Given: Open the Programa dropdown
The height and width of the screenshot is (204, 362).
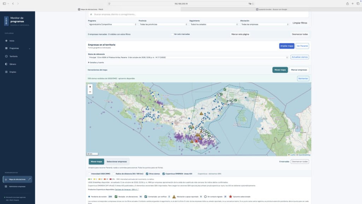Looking at the screenshot, I should [112, 24].
